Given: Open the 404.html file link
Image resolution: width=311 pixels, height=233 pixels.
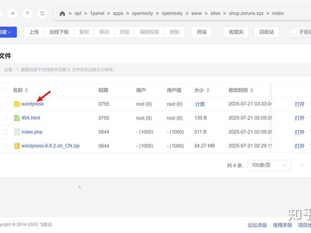Looking at the screenshot, I should coord(31,118).
